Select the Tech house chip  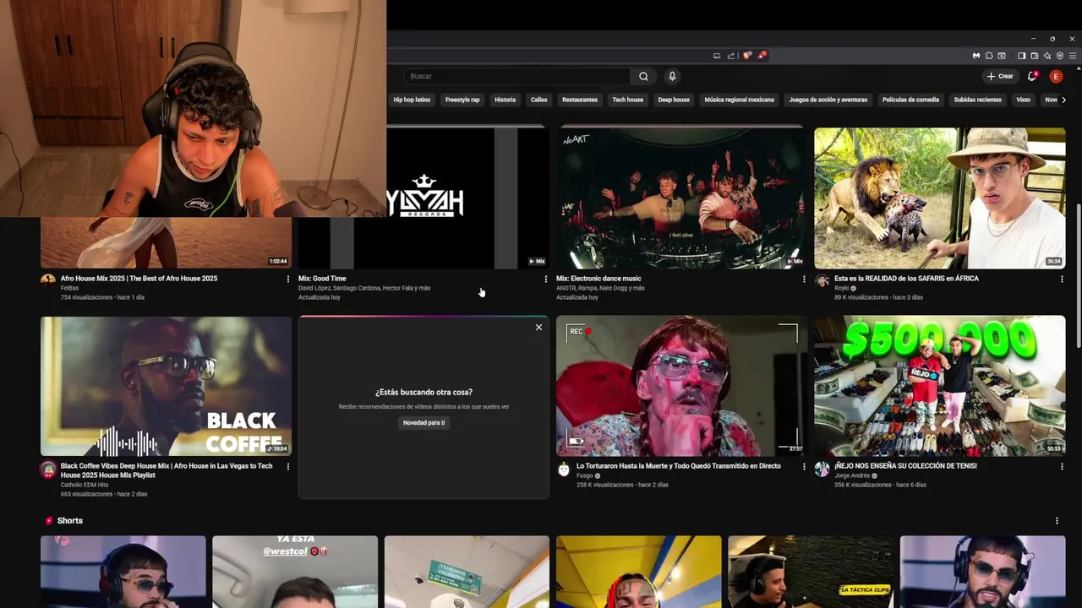pyautogui.click(x=628, y=100)
